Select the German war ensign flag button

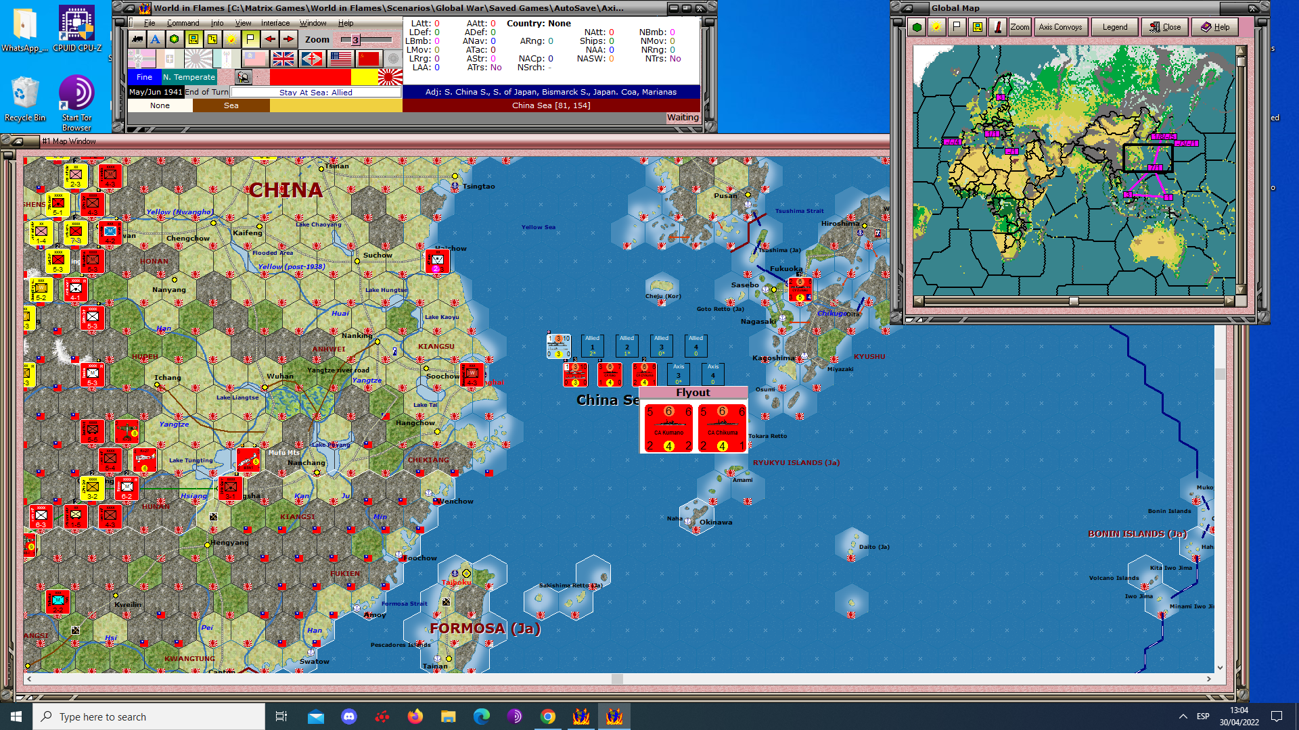pyautogui.click(x=141, y=59)
